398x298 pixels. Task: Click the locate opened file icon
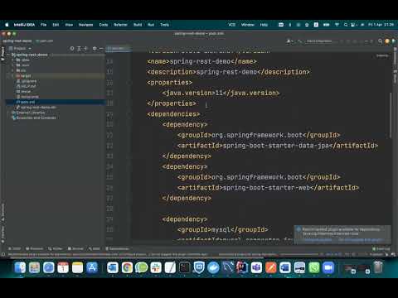72,48
